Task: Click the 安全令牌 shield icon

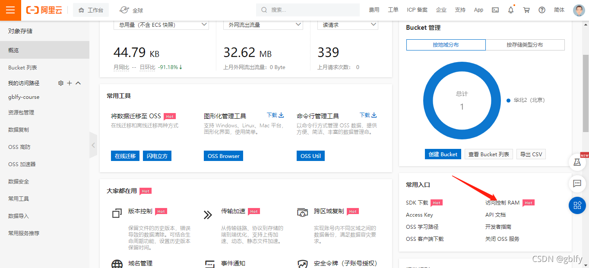Action: 302,264
